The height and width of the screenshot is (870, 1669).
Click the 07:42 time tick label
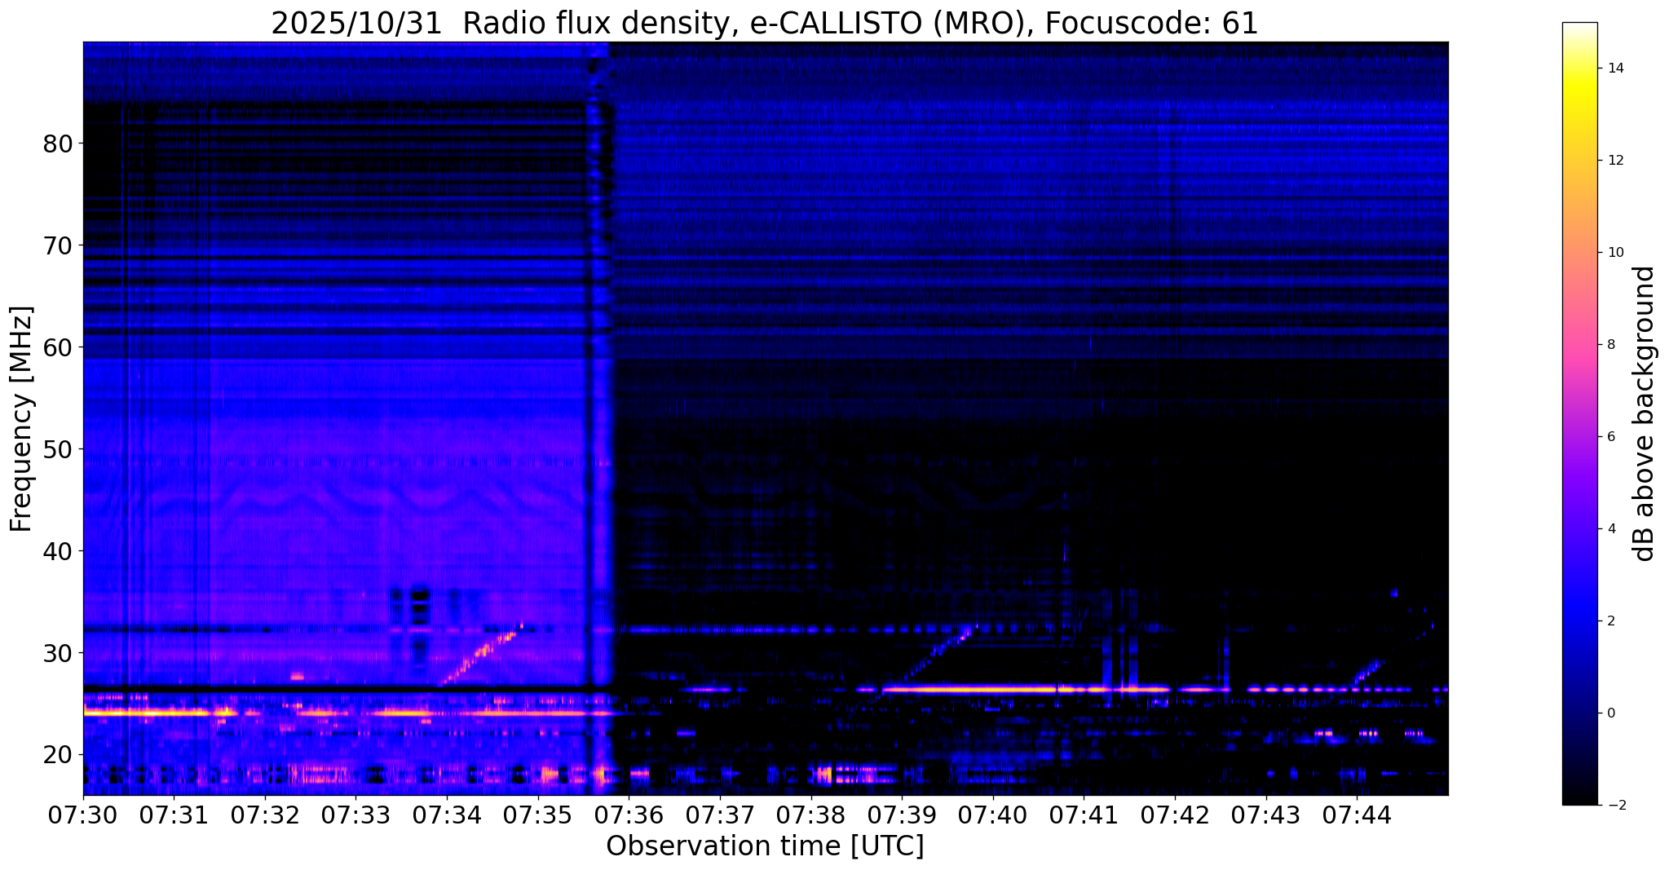tap(1175, 815)
